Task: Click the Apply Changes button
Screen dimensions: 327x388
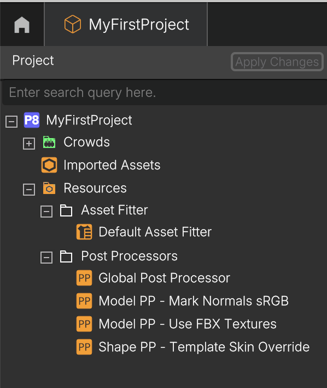Action: (277, 61)
